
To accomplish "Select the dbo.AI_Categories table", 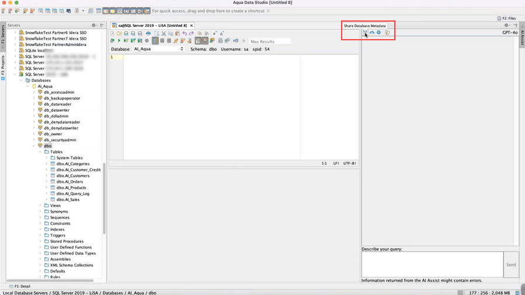I will tap(72, 164).
